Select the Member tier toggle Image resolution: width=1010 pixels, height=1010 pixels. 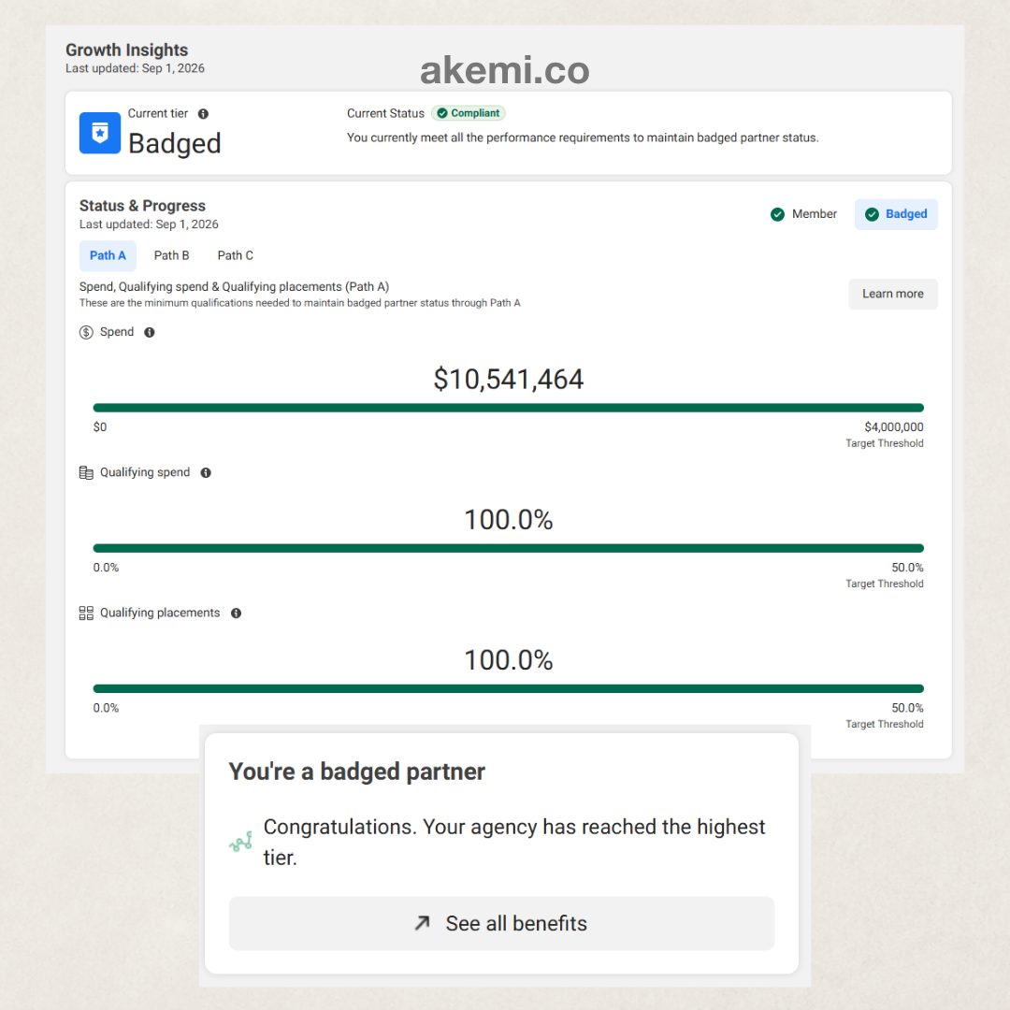pyautogui.click(x=803, y=214)
